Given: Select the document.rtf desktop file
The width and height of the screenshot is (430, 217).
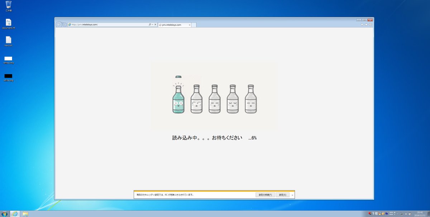Looking at the screenshot, I should click(9, 24).
